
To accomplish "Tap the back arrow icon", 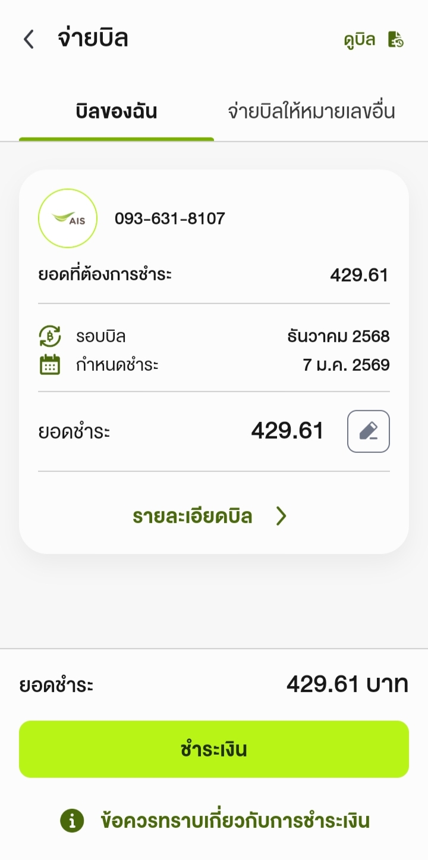I will (x=29, y=40).
